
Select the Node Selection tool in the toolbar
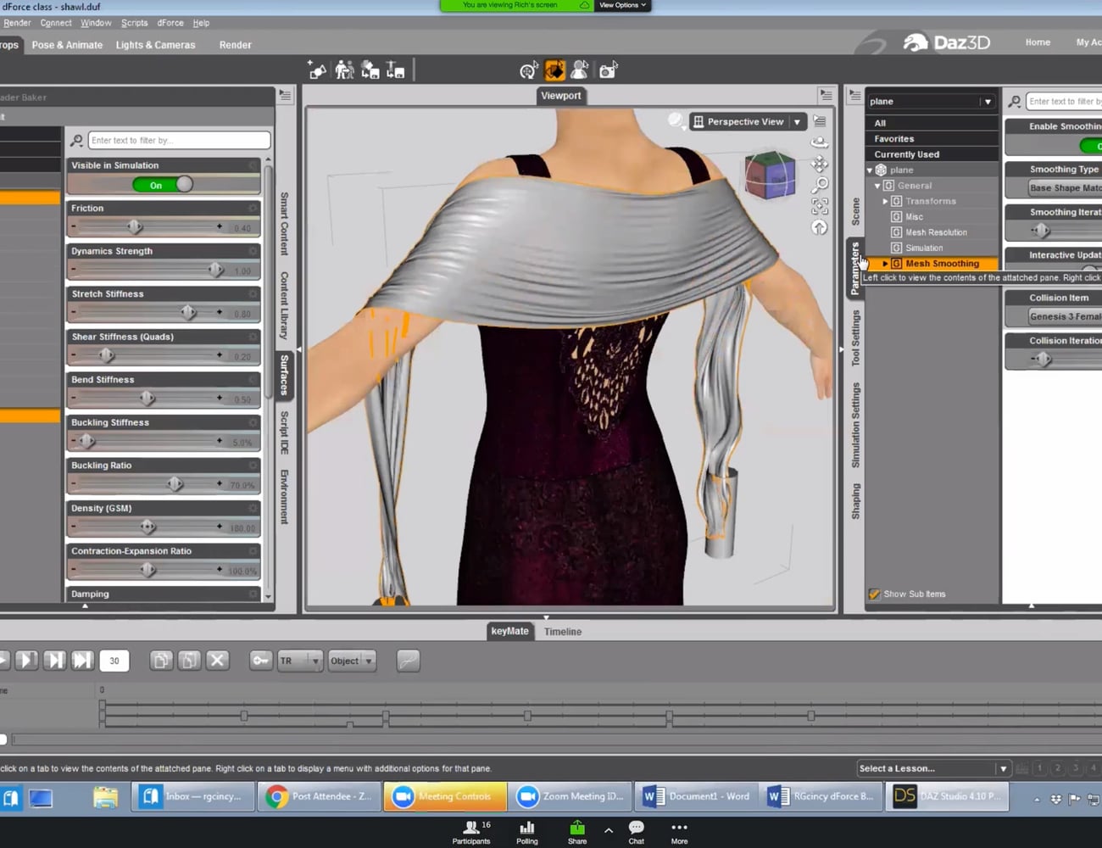(580, 70)
